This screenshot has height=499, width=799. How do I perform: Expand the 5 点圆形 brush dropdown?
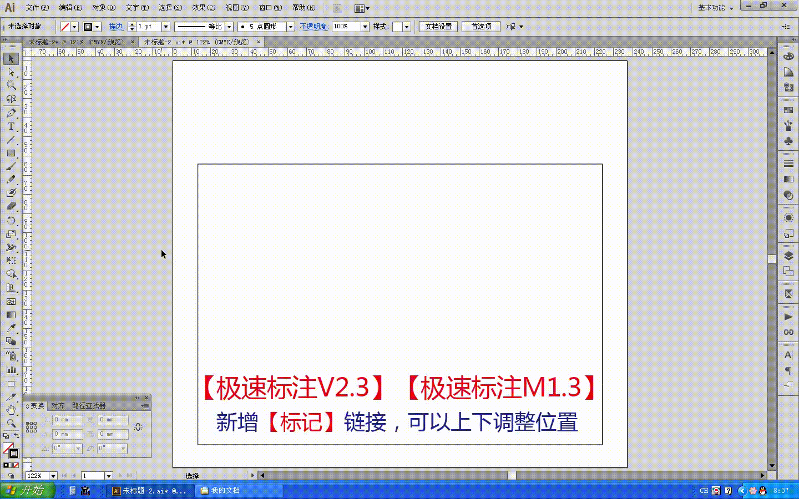[x=290, y=27]
